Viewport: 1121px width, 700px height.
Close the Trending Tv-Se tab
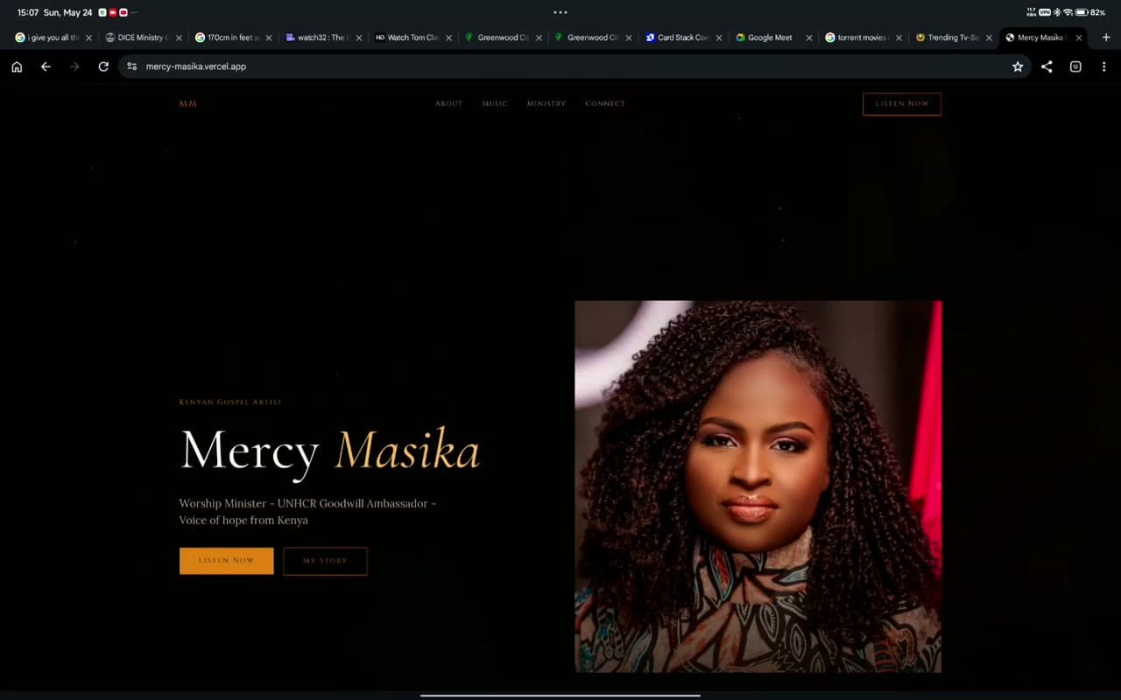pos(989,38)
